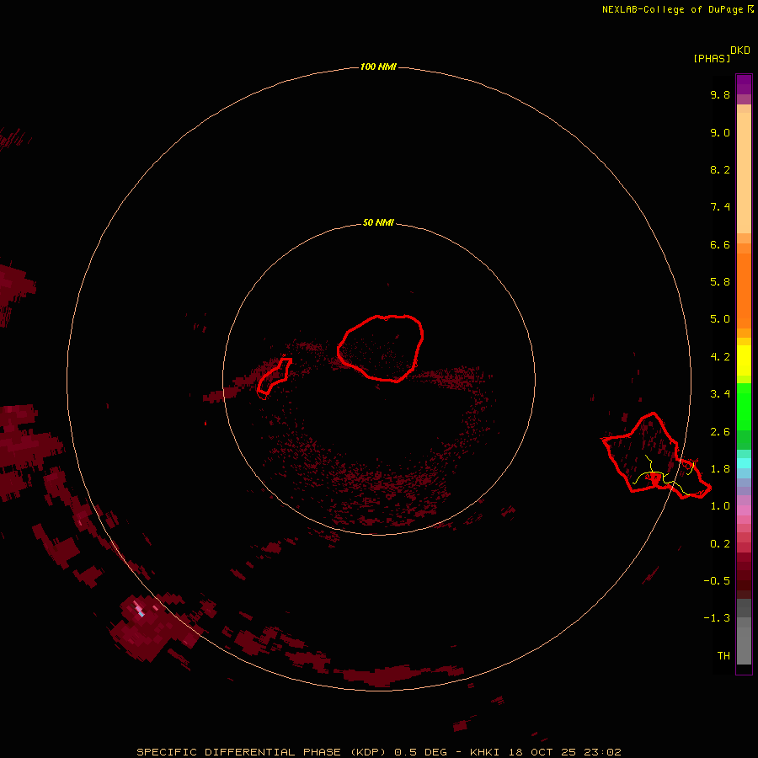The width and height of the screenshot is (758, 758).
Task: Click the TH threshold label
Action: tap(723, 656)
